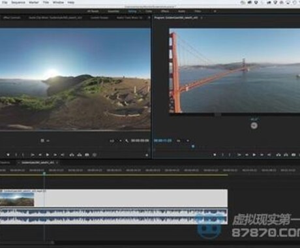This screenshot has height=248, width=300.
Task: Open the Marker menu
Action: click(x=34, y=3)
